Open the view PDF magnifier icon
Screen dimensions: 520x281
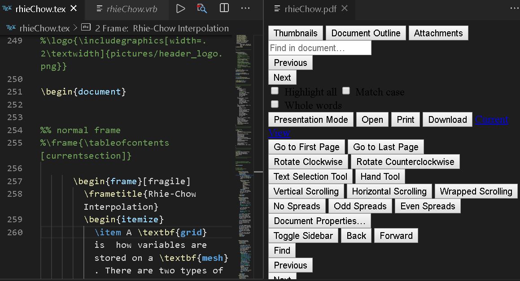pyautogui.click(x=201, y=9)
